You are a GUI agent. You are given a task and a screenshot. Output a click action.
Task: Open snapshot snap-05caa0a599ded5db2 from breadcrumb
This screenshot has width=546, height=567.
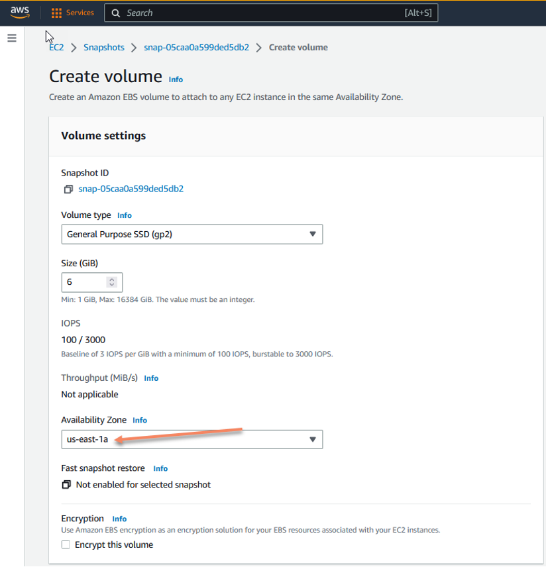196,47
